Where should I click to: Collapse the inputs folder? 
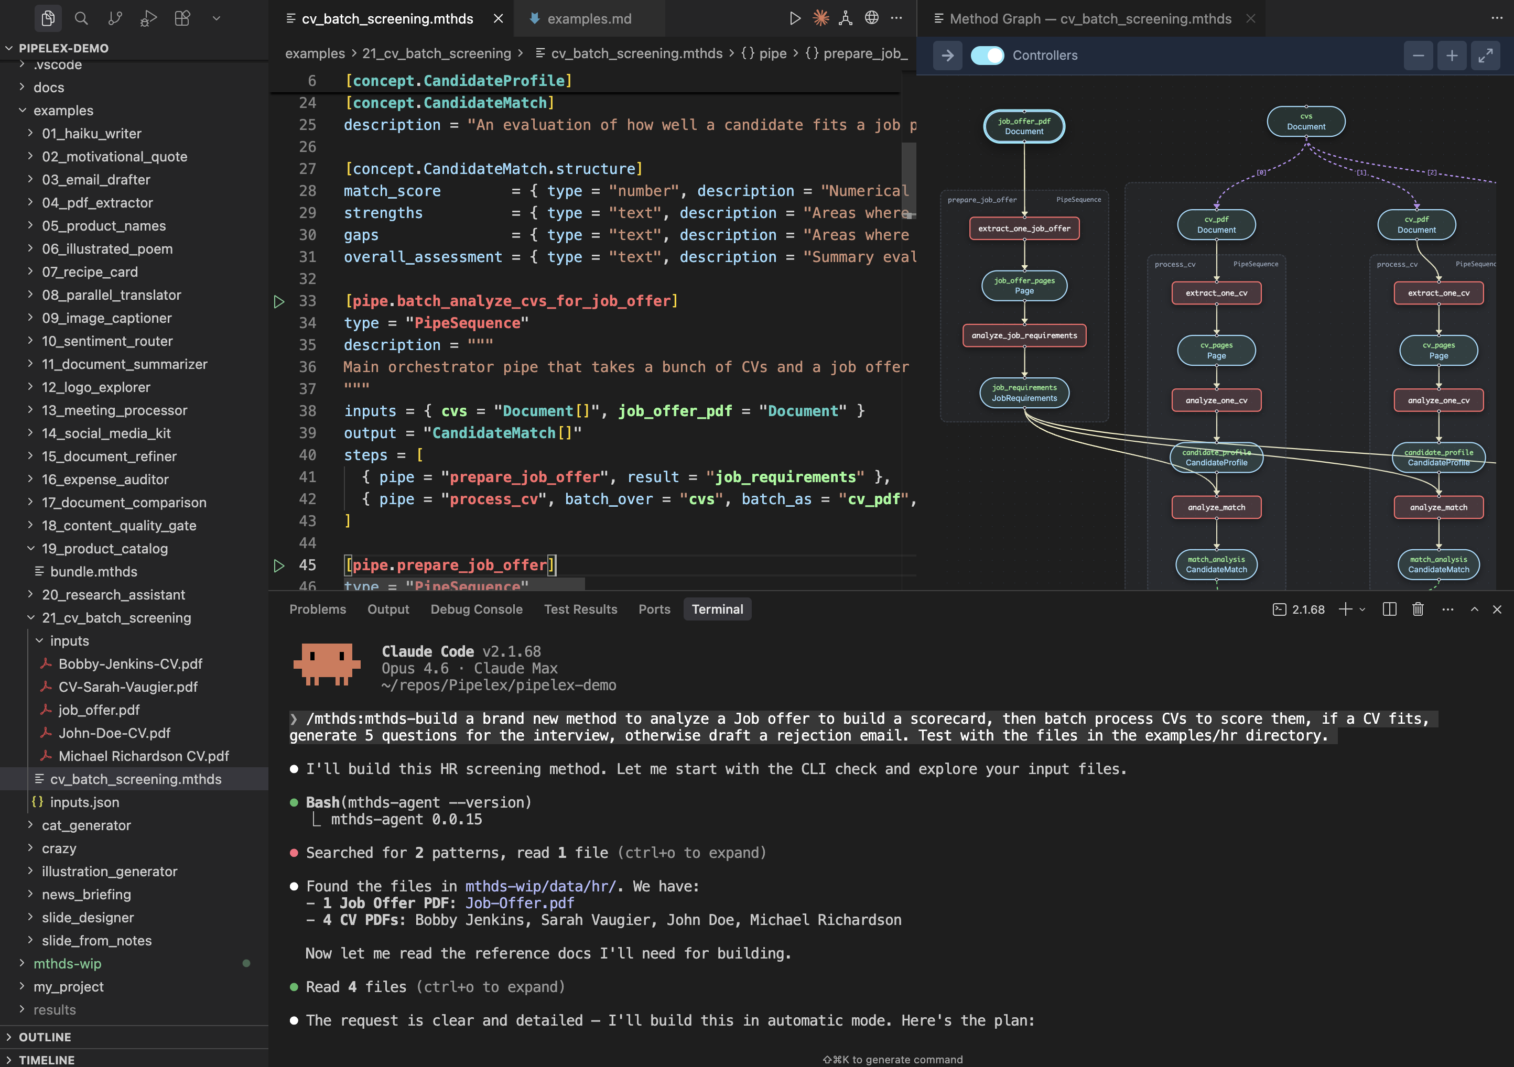69,640
